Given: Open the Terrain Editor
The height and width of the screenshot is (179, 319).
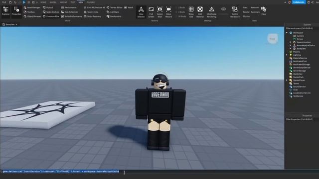Looking at the screenshot, I should coord(115,7).
